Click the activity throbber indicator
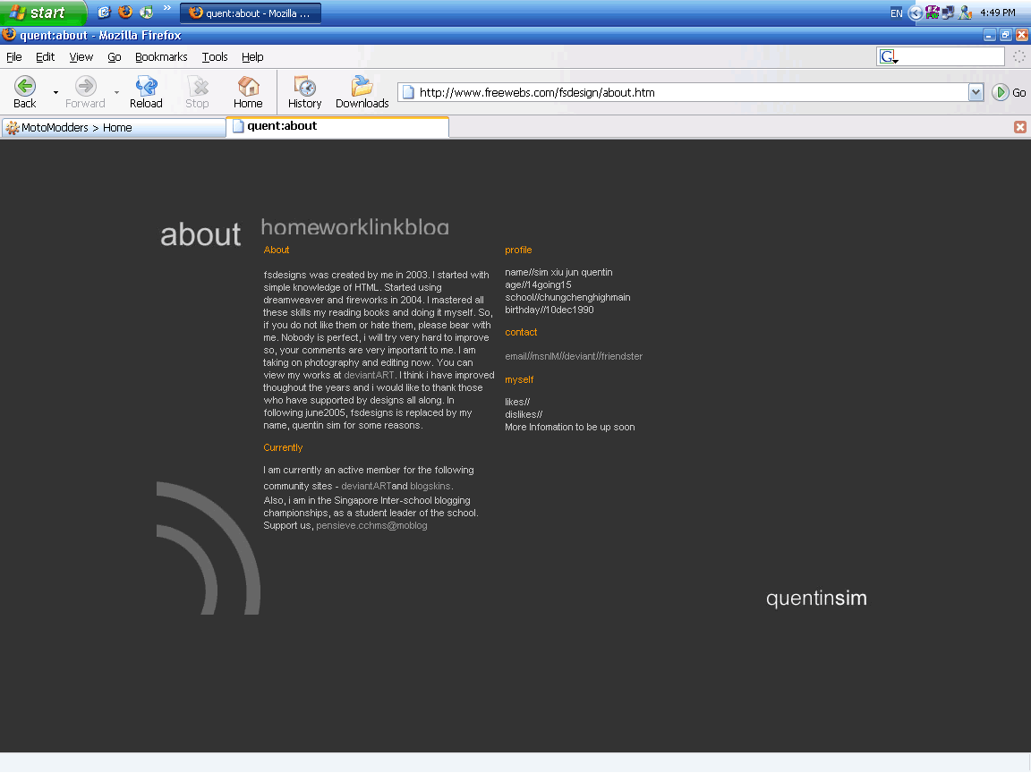This screenshot has height=773, width=1031. (x=1019, y=57)
